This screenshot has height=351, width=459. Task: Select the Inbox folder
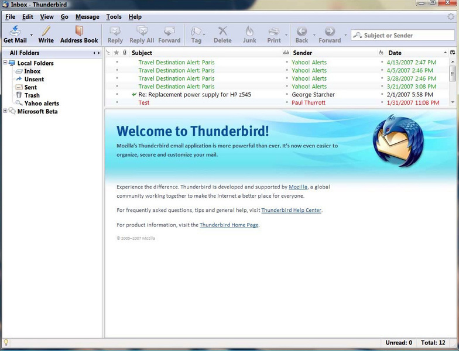(x=32, y=71)
